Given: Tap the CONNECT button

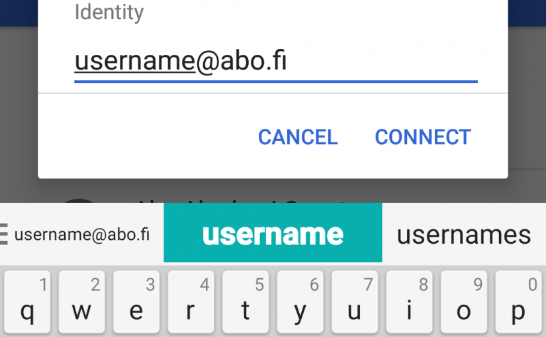Looking at the screenshot, I should [x=423, y=137].
